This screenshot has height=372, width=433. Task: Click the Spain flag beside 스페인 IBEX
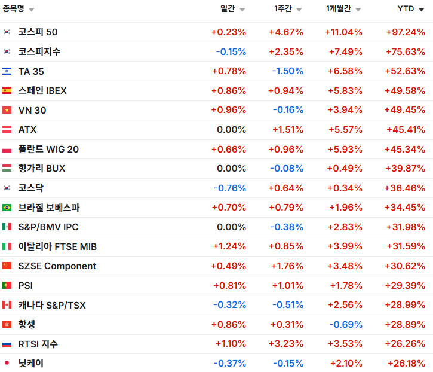tap(7, 91)
